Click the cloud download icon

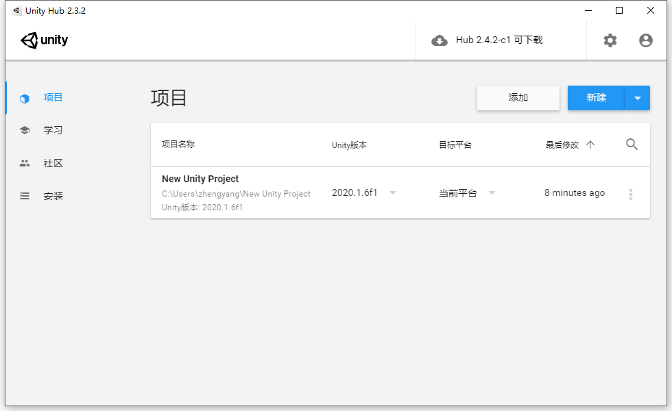(440, 40)
